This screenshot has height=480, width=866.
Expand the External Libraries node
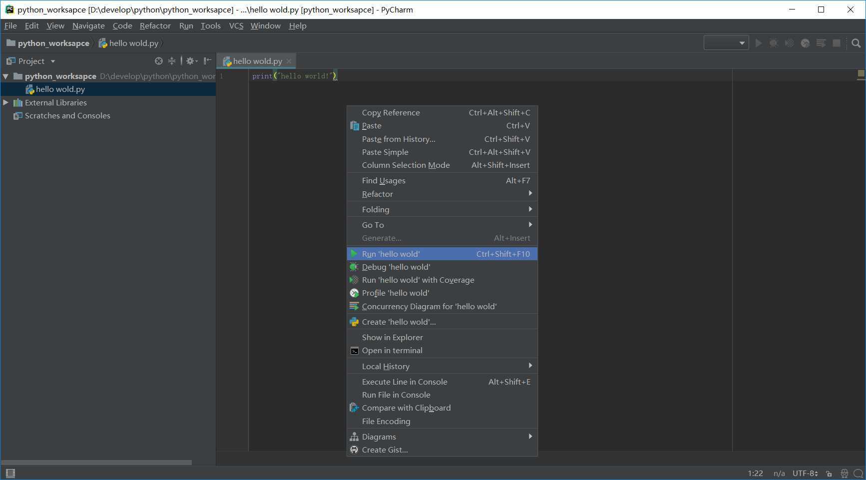click(x=5, y=102)
